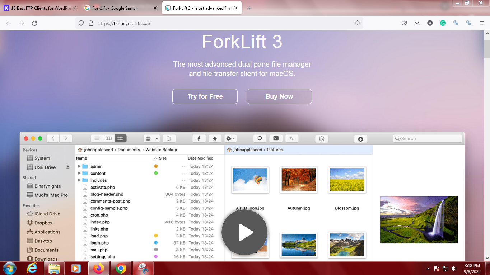Click ForkLift's download activity arrow icon
The height and width of the screenshot is (275, 490).
point(361,139)
